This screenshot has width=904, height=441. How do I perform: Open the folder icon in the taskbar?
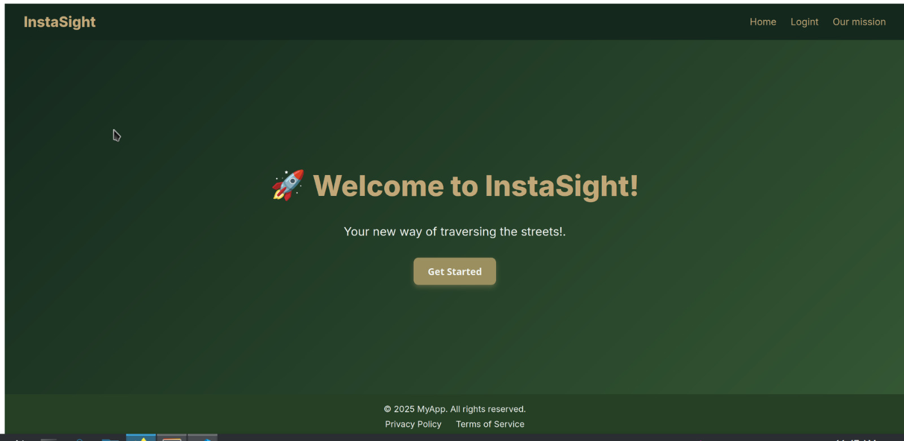[x=110, y=439]
